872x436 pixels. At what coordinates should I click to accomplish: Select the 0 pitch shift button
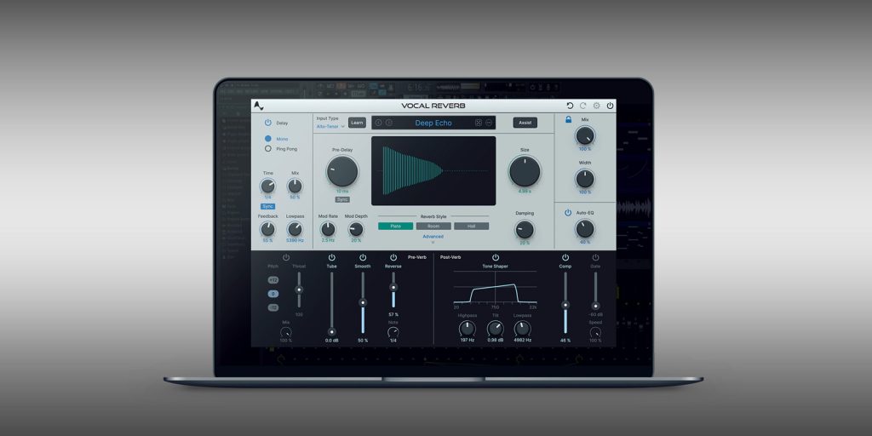273,294
